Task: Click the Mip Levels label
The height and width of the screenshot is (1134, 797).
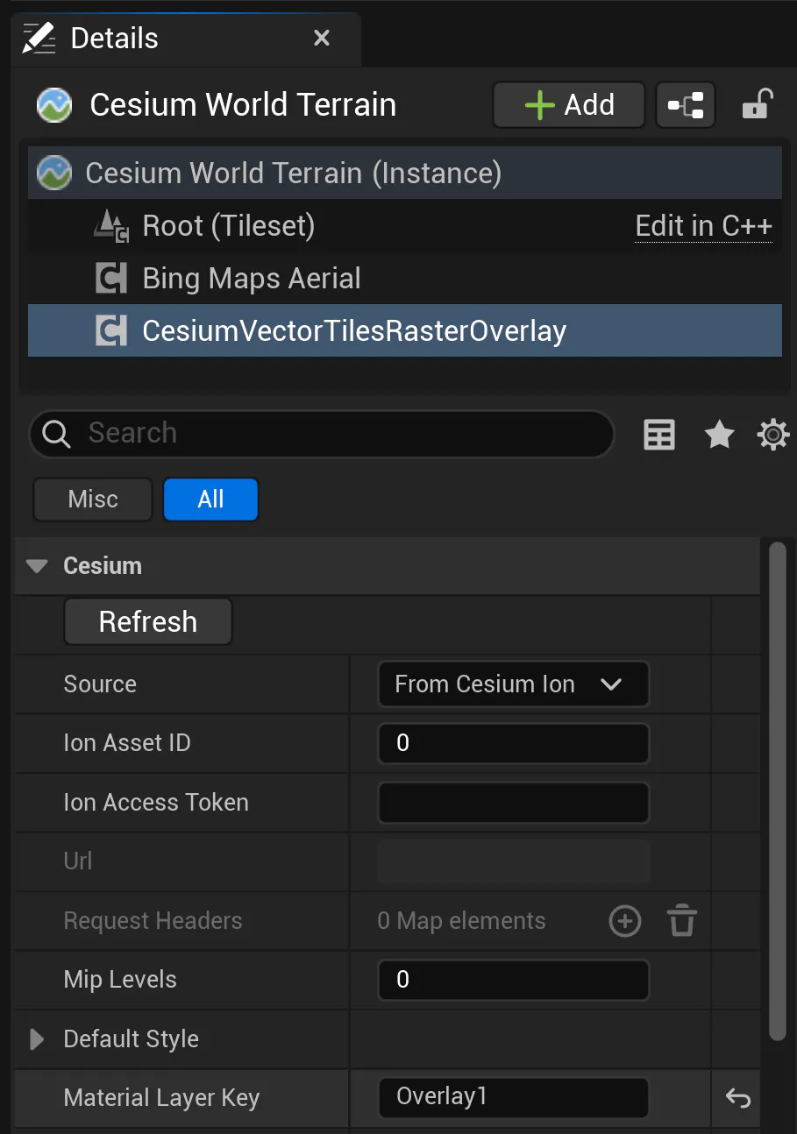Action: (x=120, y=980)
